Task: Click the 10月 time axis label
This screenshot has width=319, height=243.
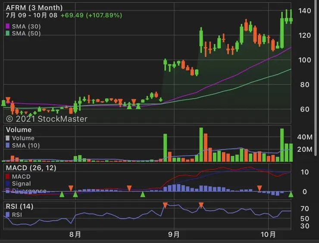Action: [x=268, y=235]
